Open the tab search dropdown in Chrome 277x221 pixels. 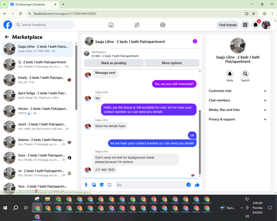click(x=4, y=4)
